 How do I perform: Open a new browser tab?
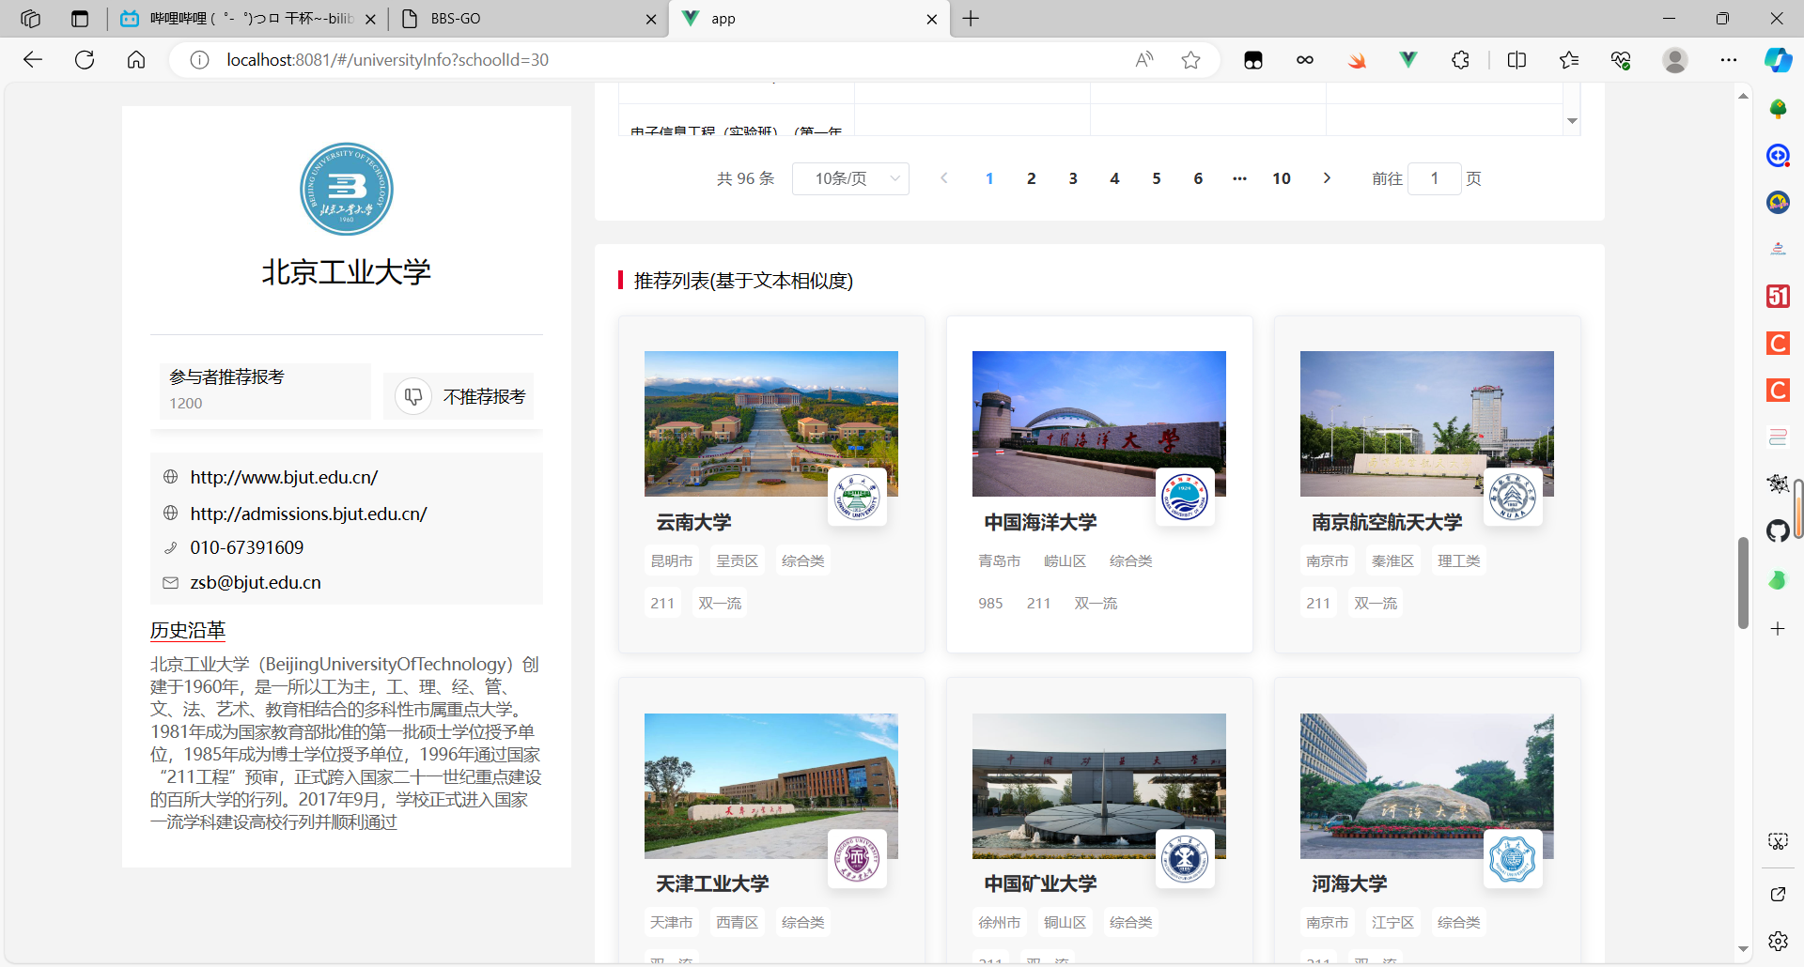pos(971,19)
